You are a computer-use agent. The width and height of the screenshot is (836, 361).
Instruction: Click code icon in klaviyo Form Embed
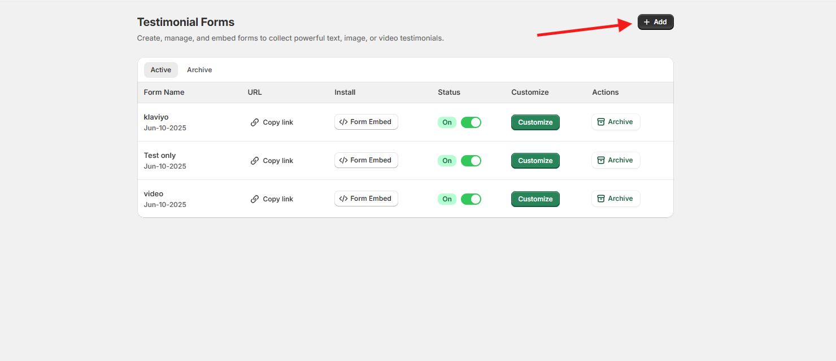343,122
